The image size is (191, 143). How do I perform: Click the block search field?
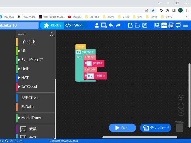click(x=33, y=35)
